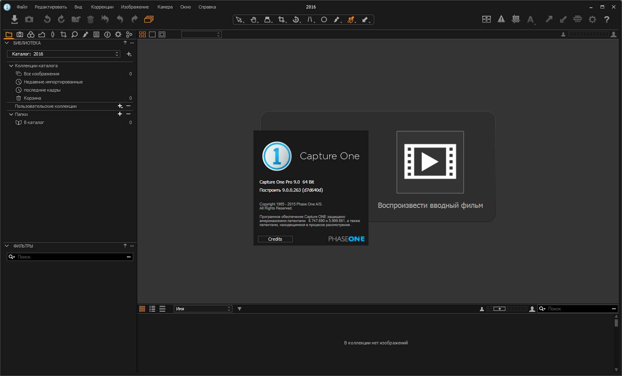Open the Batch multi-gear tool tab
Screen dimensions: 622x376
click(129, 34)
